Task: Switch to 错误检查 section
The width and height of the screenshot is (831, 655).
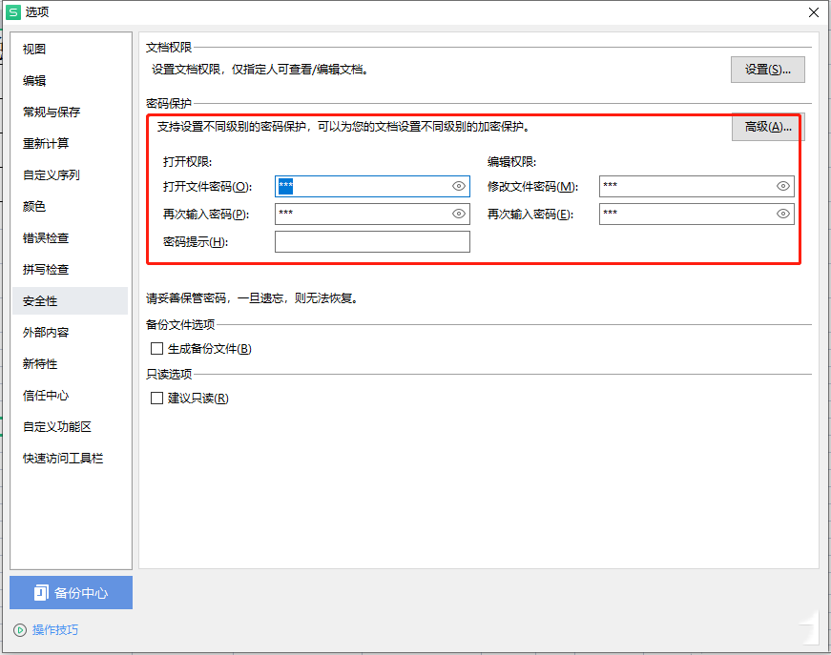Action: click(70, 237)
